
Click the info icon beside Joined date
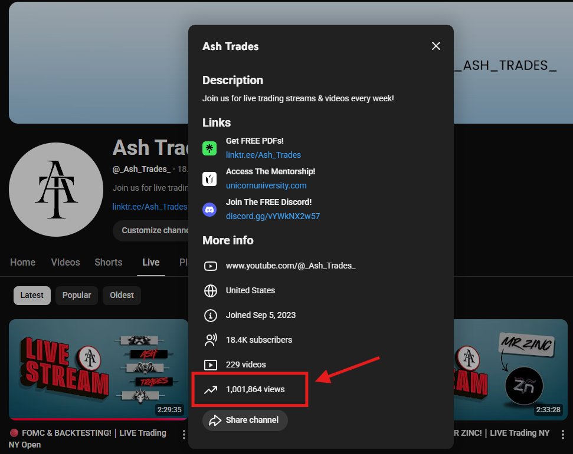click(x=211, y=316)
